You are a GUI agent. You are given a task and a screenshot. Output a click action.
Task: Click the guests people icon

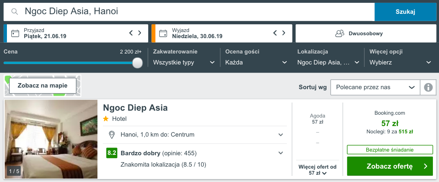[x=340, y=34]
